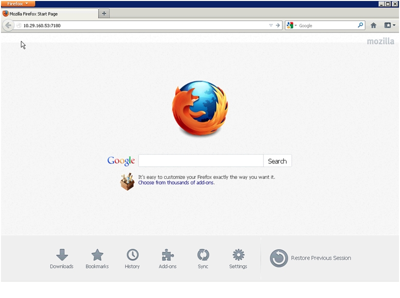Click the Google Search button
Viewport: 400px width, 298px height.
[277, 161]
